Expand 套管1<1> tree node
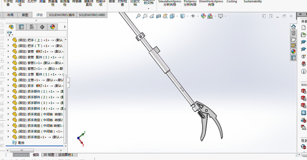The height and width of the screenshot is (160, 307). coord(8,62)
